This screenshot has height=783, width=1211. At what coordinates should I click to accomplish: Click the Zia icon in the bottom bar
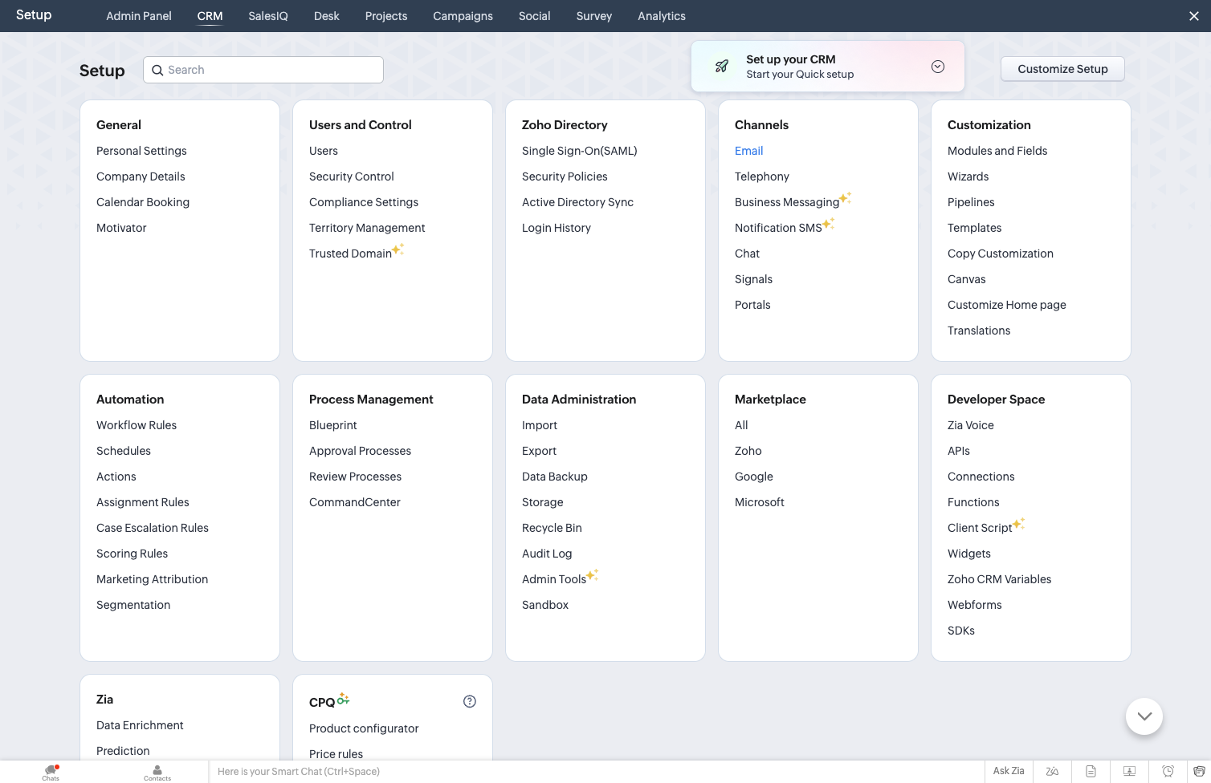pyautogui.click(x=1052, y=771)
